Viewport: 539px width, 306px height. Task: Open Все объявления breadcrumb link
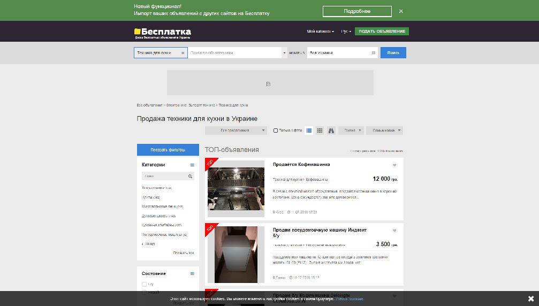click(149, 105)
